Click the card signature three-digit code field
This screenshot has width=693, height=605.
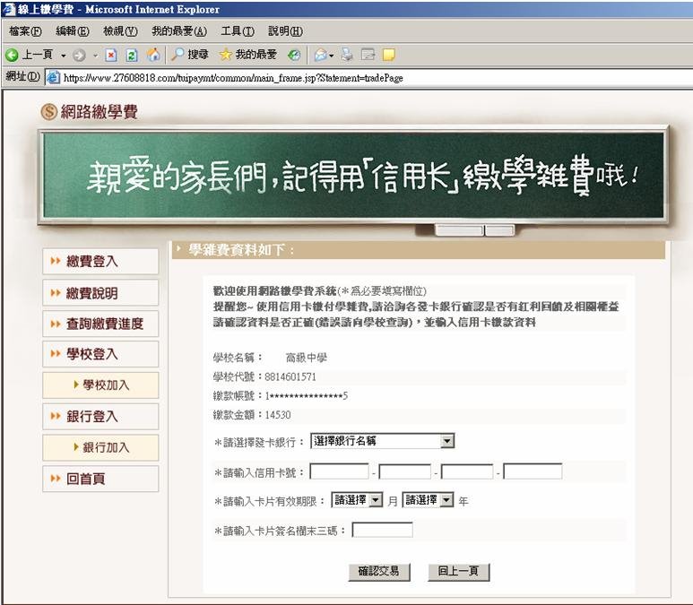(x=383, y=531)
